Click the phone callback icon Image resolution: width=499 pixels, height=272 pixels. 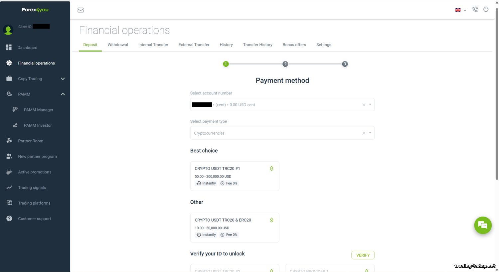click(475, 10)
